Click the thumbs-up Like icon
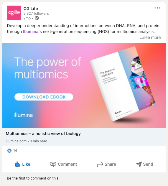 point(17,164)
